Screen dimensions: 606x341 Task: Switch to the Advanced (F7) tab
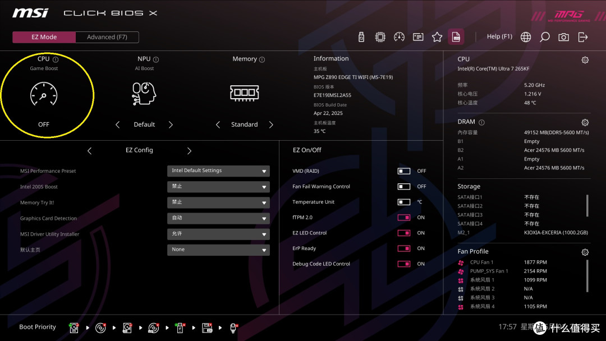107,37
